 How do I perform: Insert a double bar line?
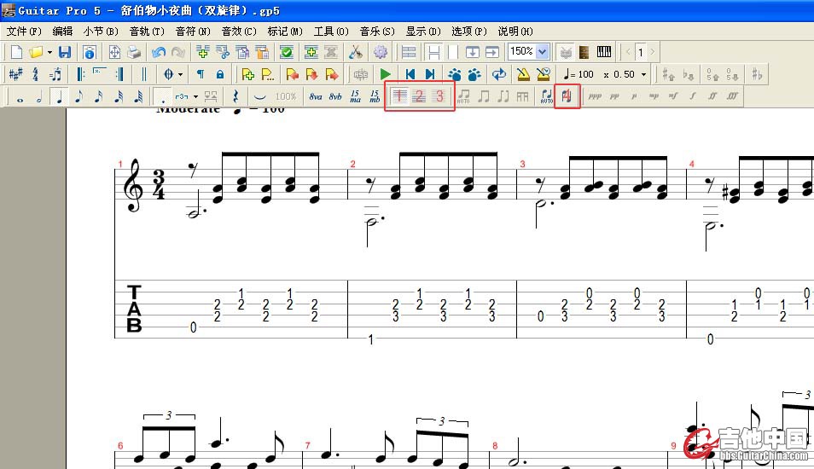click(x=144, y=74)
